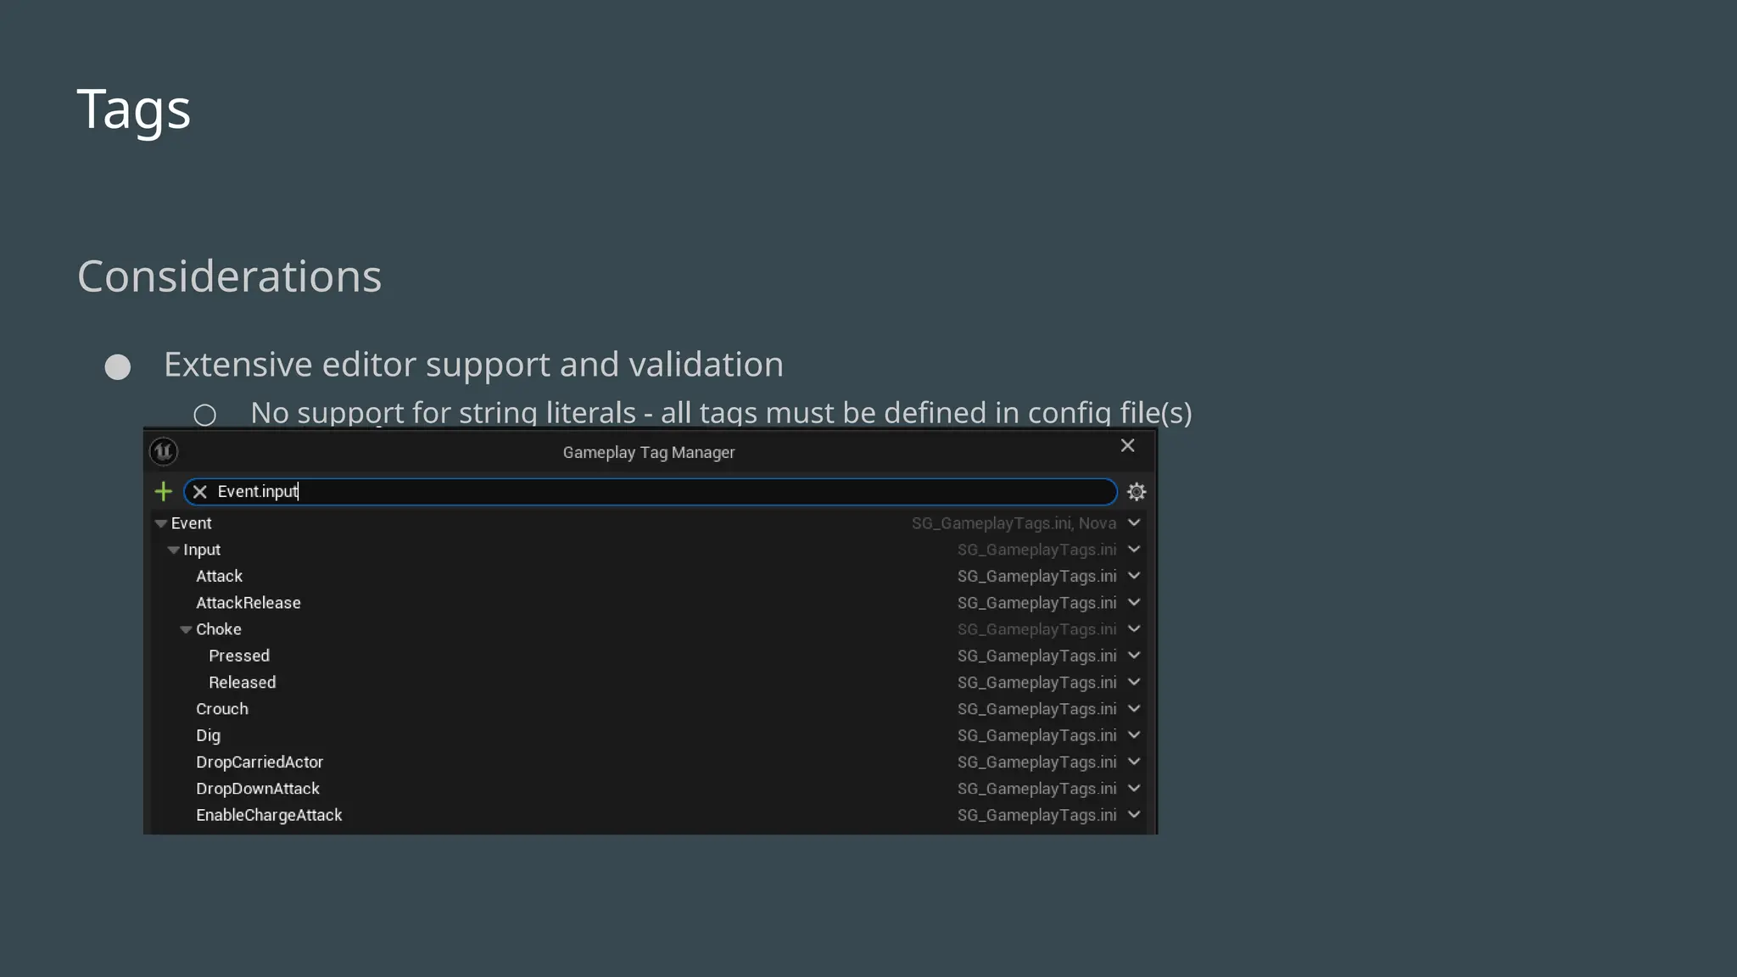
Task: Click the Event.input search field
Action: [x=650, y=492]
